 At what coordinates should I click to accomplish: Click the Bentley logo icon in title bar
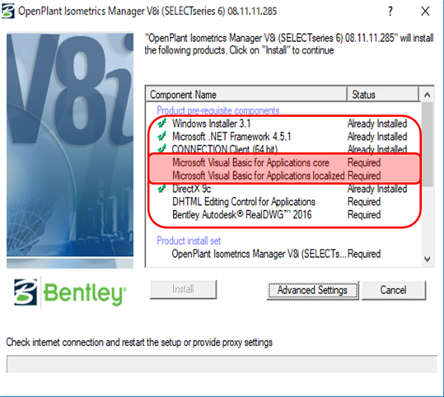click(x=7, y=12)
